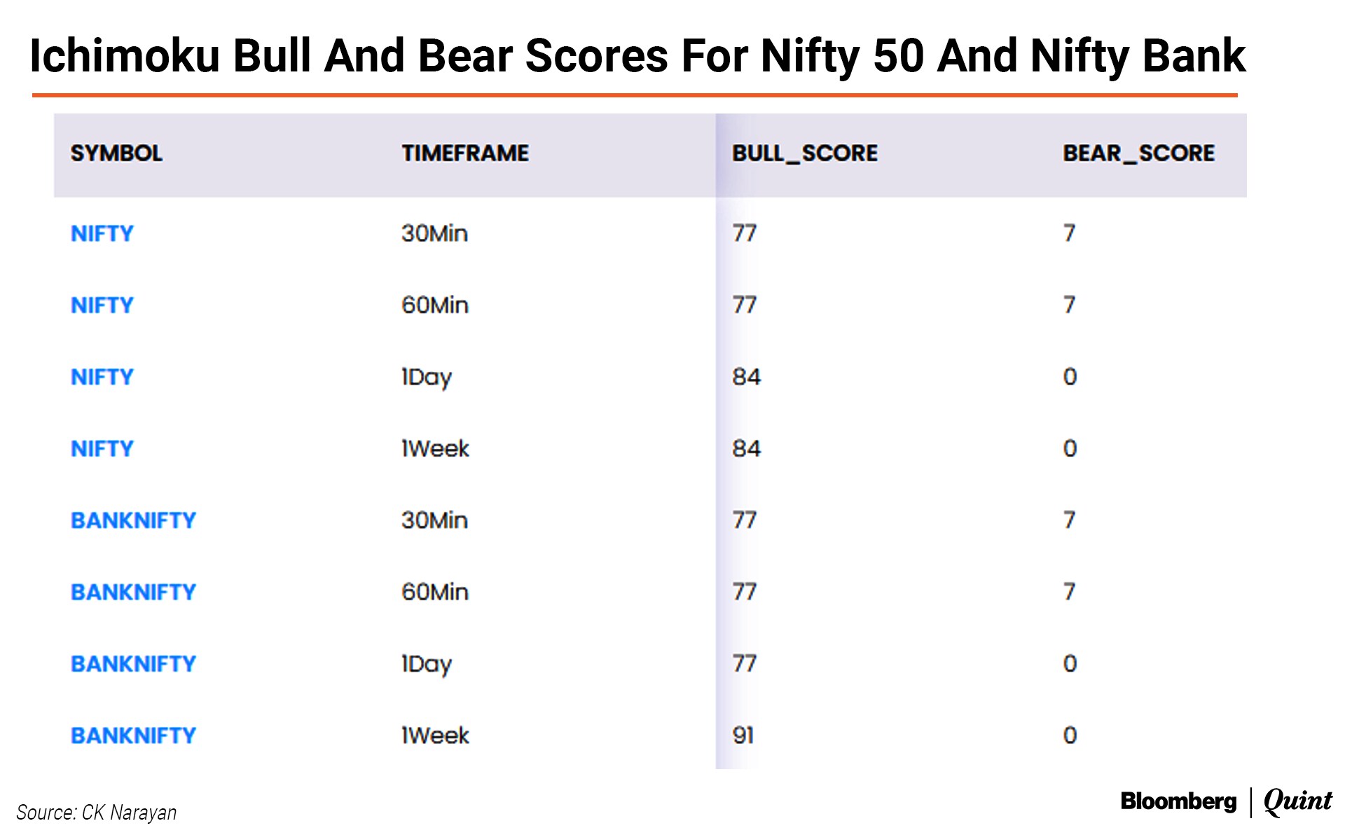1345x828 pixels.
Task: Click the 1Week timeframe cell for BANKNIFTY
Action: coord(435,736)
